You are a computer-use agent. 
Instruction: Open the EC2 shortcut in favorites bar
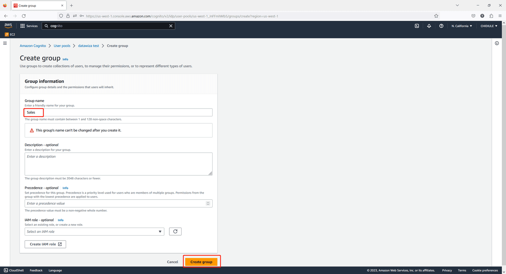[10, 34]
